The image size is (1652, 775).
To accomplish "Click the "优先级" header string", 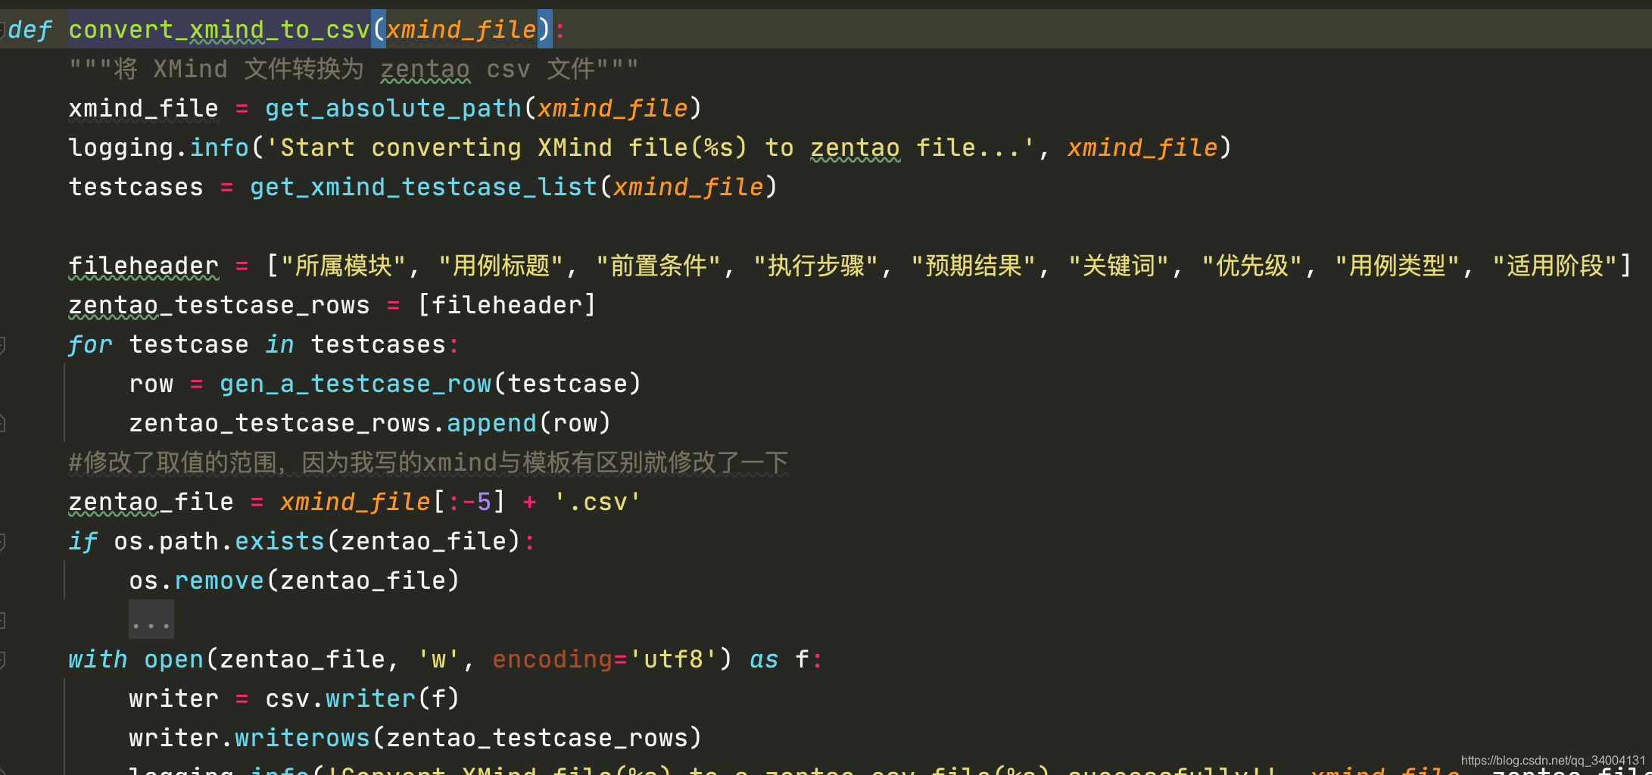I will [x=1251, y=266].
